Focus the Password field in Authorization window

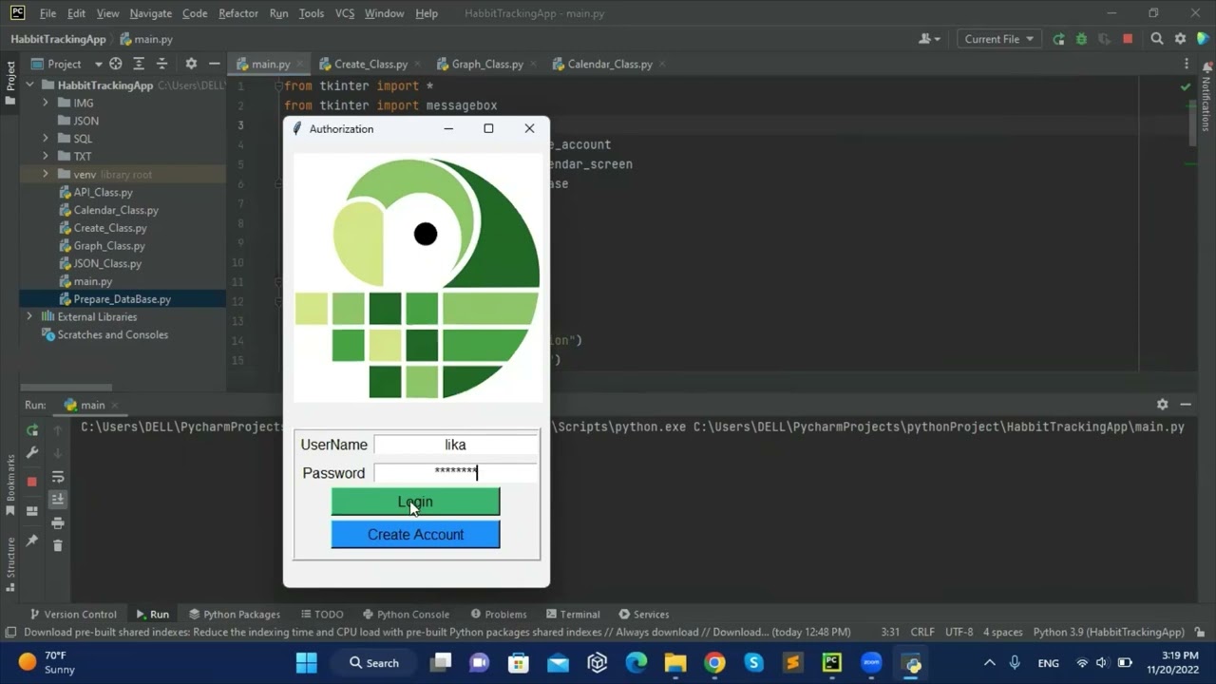pyautogui.click(x=455, y=473)
